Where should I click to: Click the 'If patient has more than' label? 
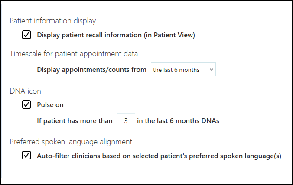[75, 121]
